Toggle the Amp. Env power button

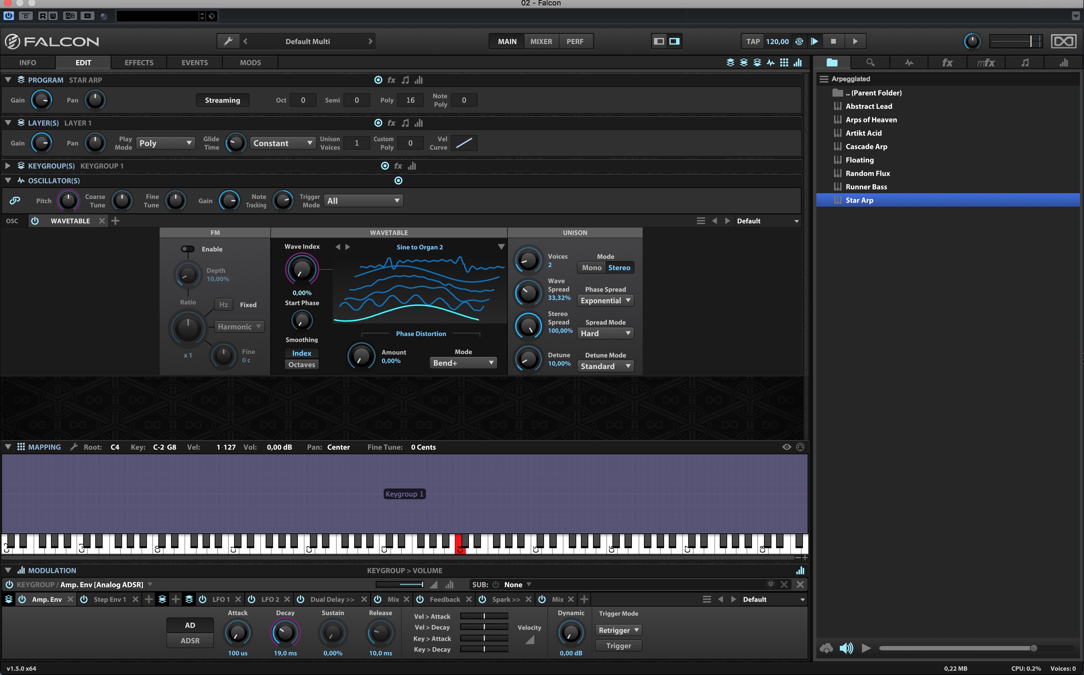[22, 599]
